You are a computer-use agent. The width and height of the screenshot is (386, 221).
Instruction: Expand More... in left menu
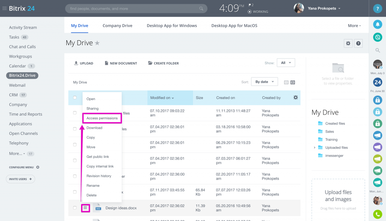point(17,153)
